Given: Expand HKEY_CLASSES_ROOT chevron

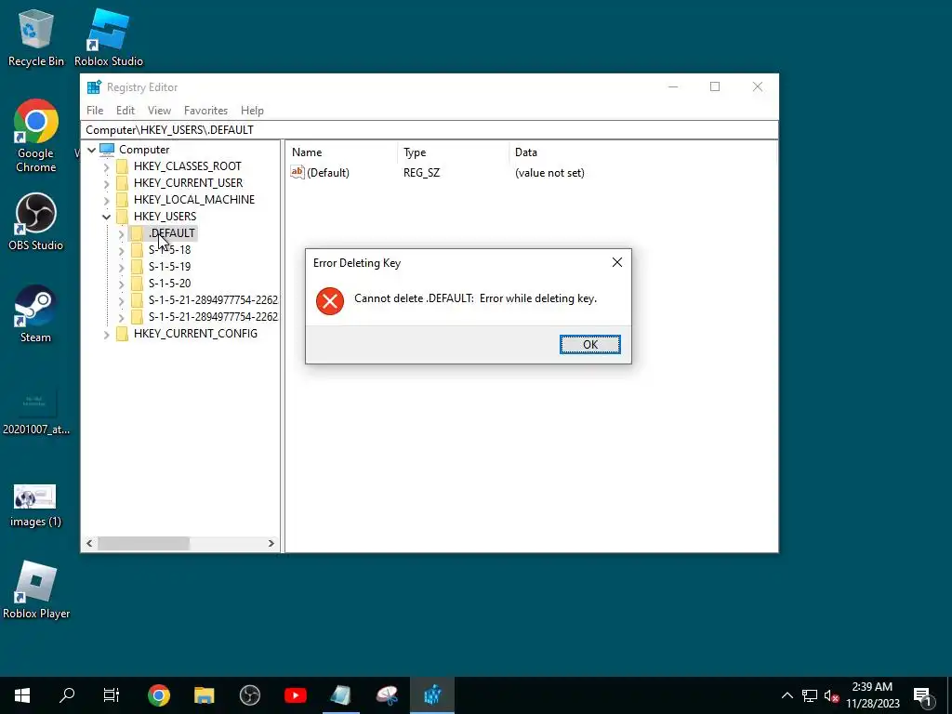Looking at the screenshot, I should (106, 166).
